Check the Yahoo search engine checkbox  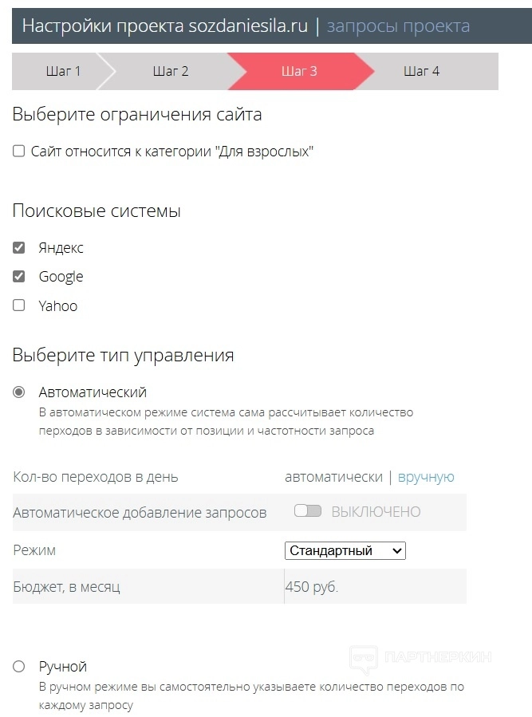click(19, 305)
